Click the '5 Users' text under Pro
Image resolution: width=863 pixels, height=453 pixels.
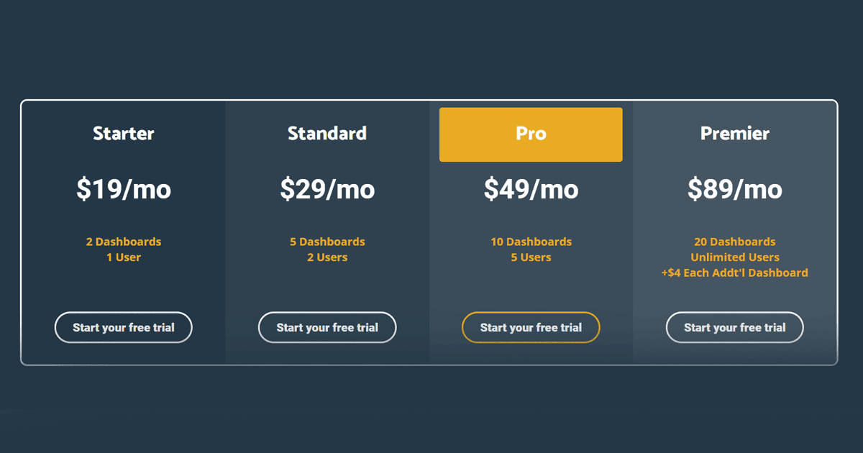pos(531,257)
